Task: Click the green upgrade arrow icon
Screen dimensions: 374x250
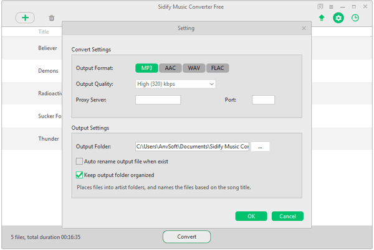Action: click(322, 18)
